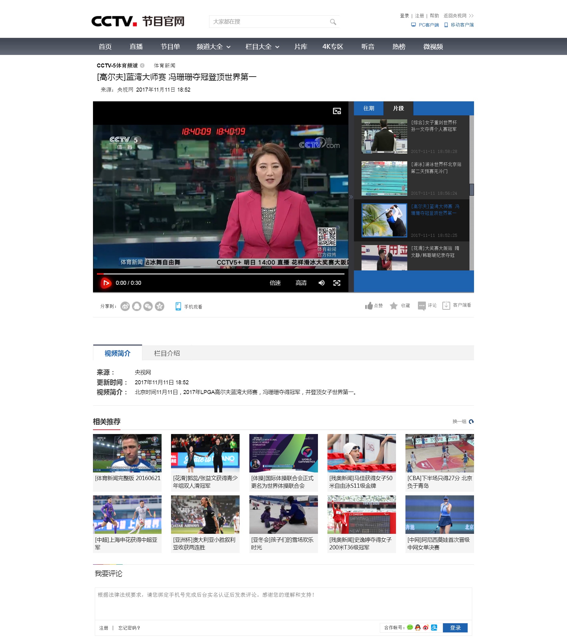Click the blue 登录 button in comments

455,628
